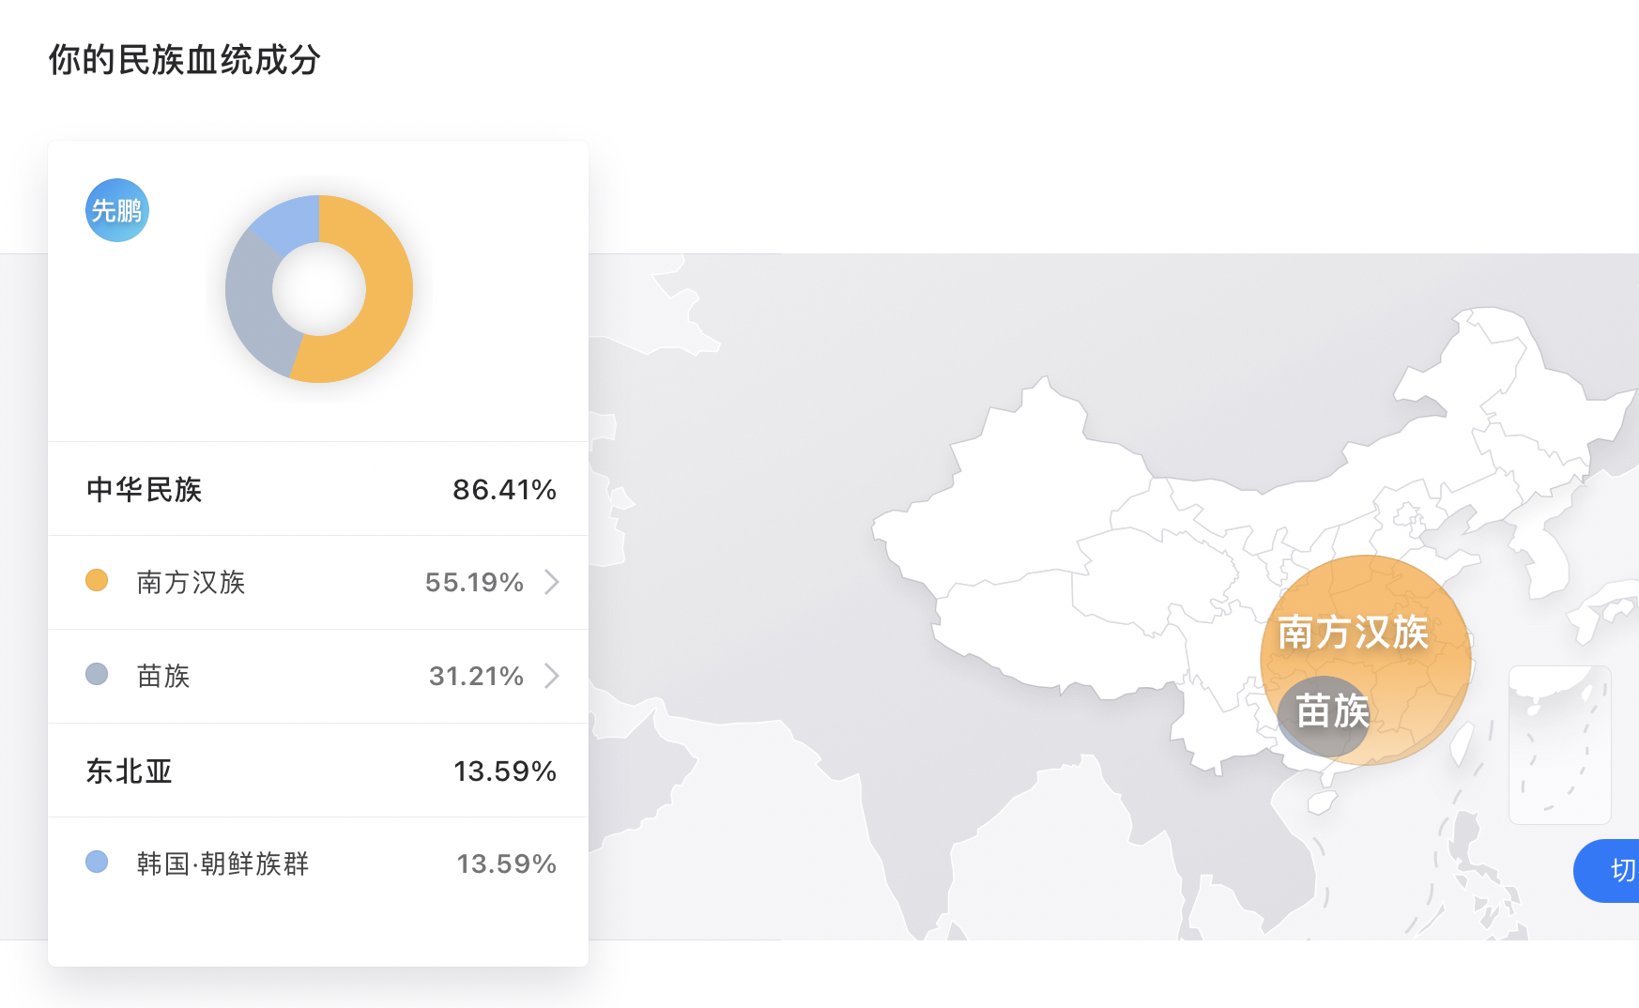Click the 你的民族血统成分 page heading
This screenshot has width=1639, height=1008.
pyautogui.click(x=185, y=60)
